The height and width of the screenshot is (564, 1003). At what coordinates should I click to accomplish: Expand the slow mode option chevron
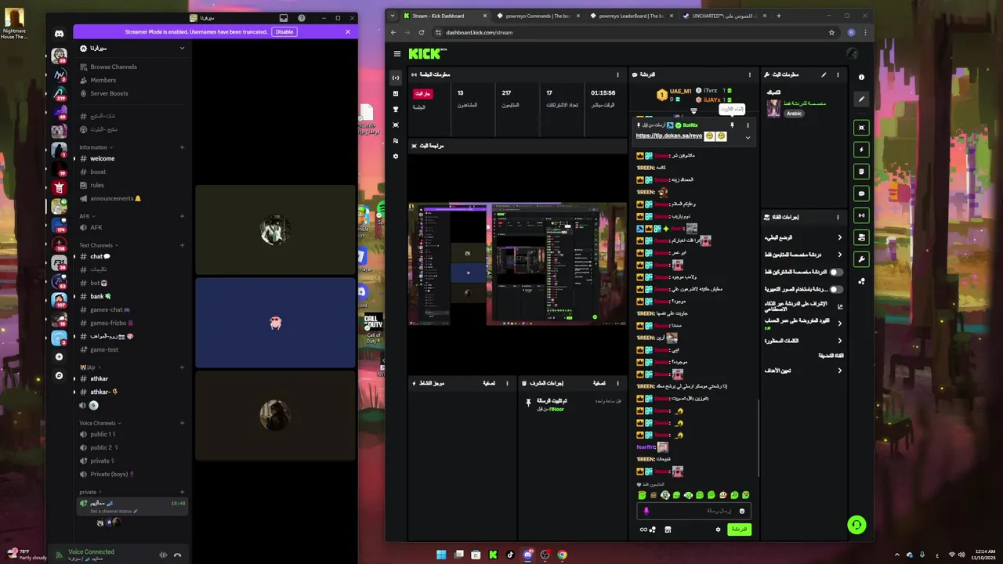pos(840,237)
